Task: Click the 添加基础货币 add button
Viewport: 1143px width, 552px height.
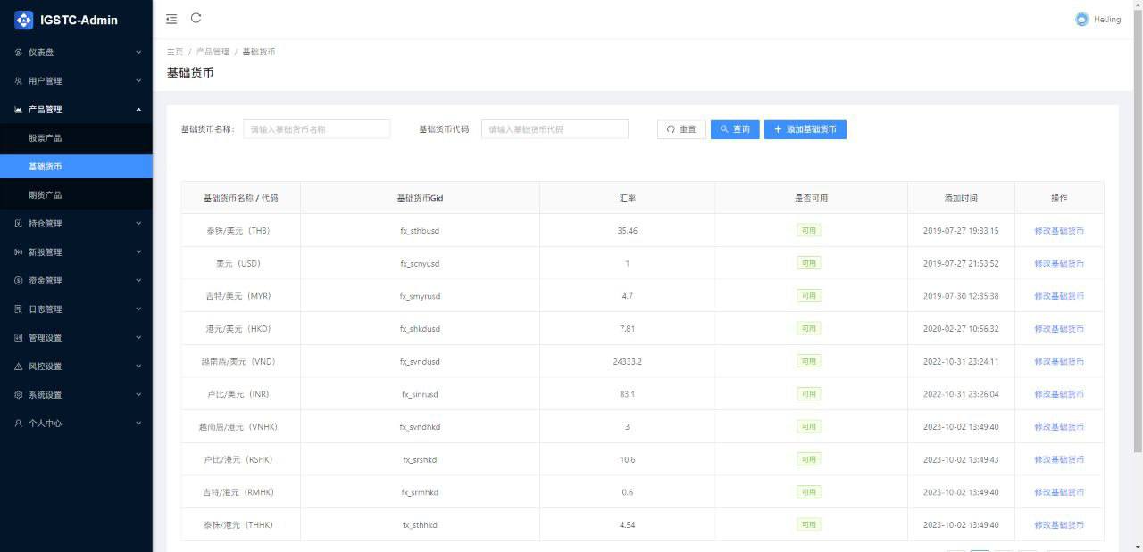Action: [x=805, y=128]
